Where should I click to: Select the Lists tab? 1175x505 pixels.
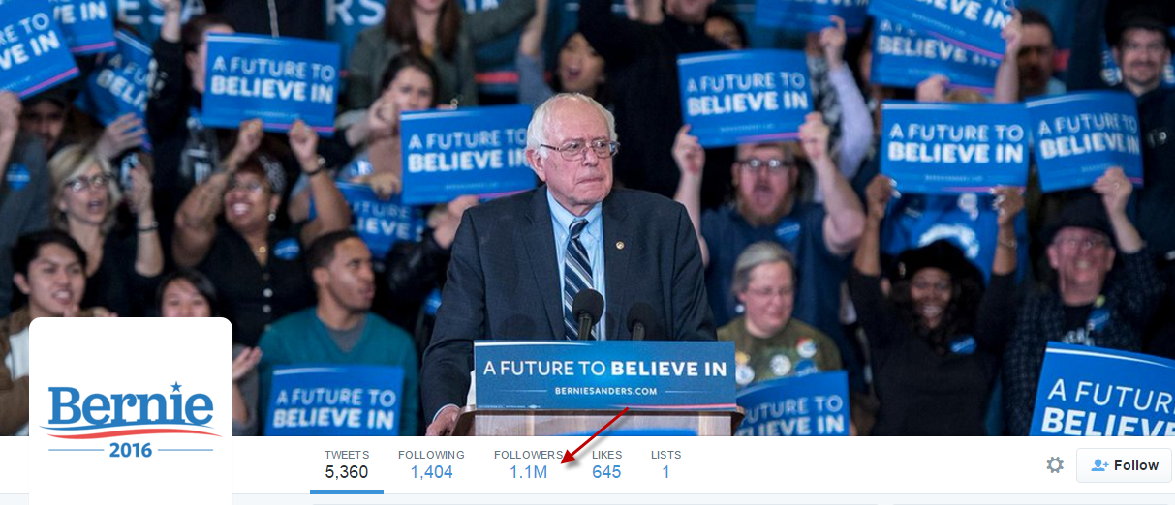pos(665,464)
